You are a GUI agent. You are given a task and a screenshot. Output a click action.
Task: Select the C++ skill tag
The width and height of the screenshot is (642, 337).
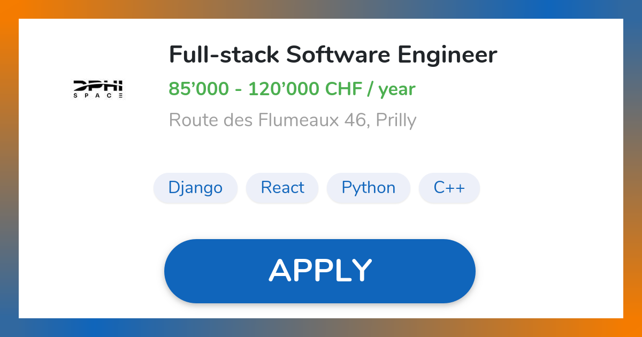click(x=449, y=188)
